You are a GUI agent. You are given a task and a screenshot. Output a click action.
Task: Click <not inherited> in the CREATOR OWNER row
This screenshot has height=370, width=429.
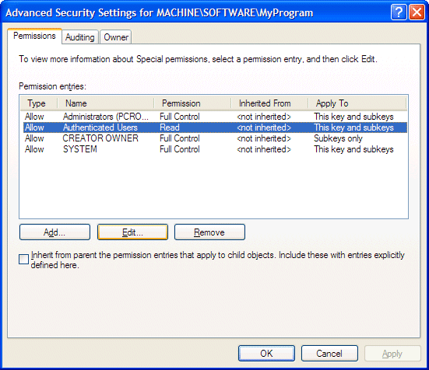(x=264, y=138)
